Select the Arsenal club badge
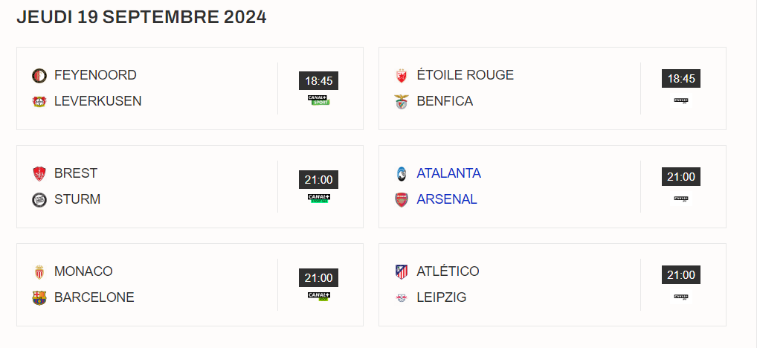The image size is (757, 348). [402, 199]
